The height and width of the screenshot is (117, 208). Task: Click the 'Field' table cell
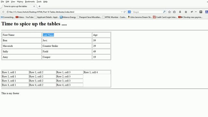pos(67,51)
